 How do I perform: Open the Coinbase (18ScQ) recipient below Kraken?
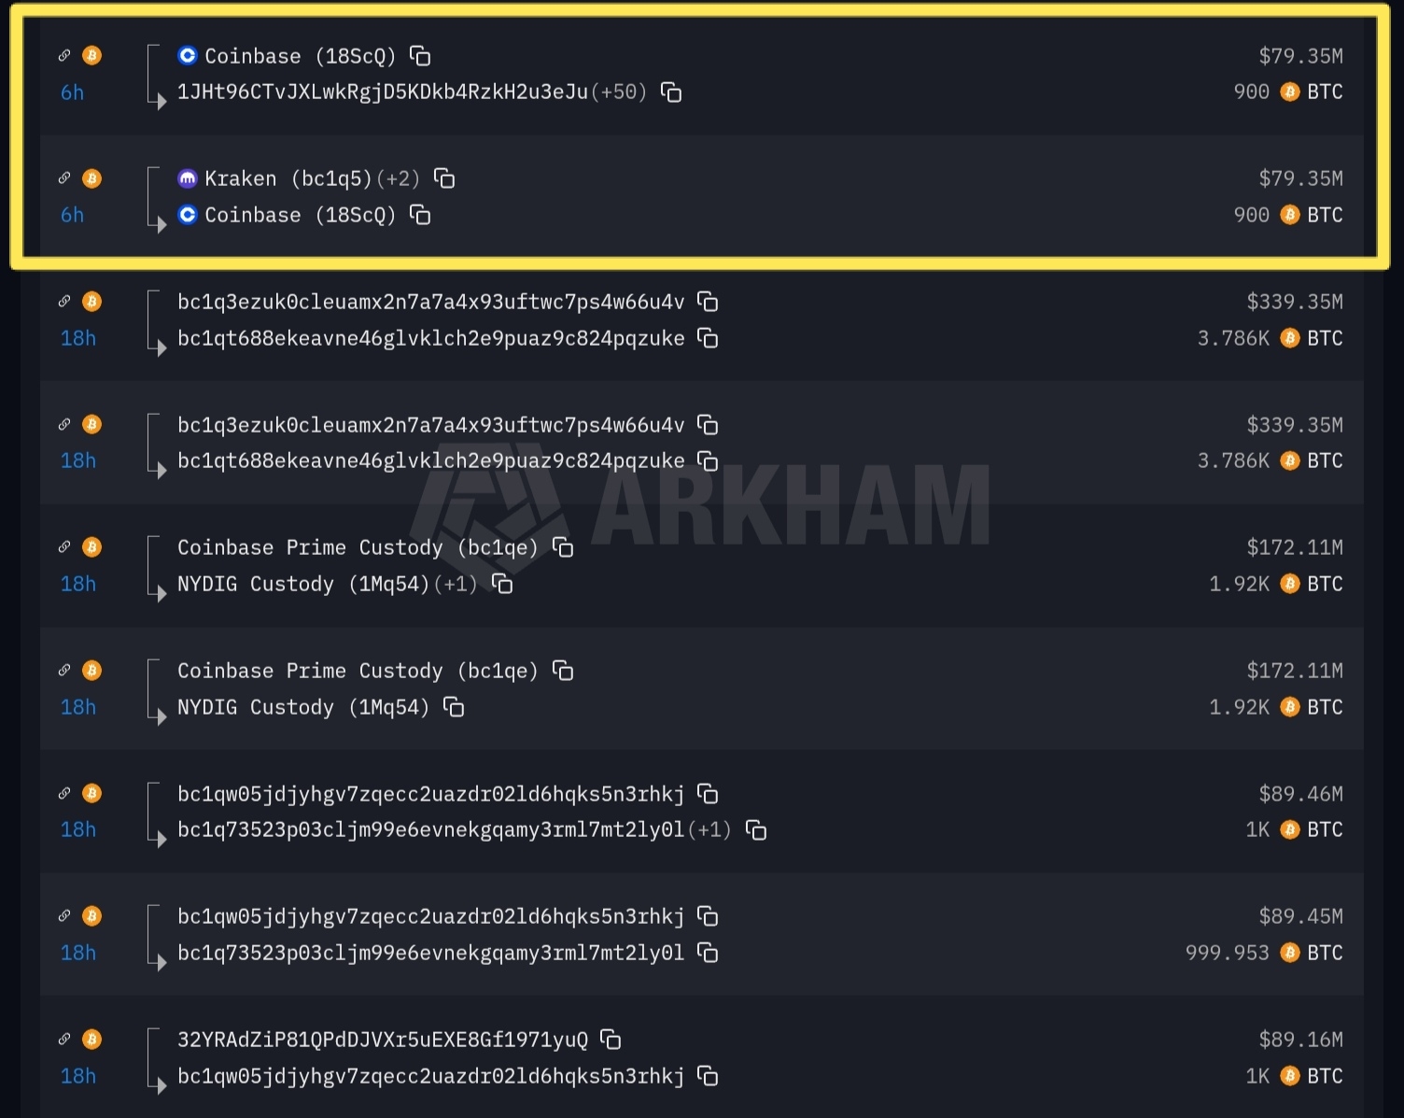pos(301,215)
